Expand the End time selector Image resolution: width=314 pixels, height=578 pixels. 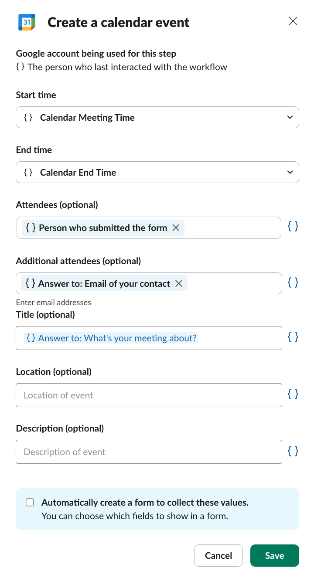[x=289, y=172]
